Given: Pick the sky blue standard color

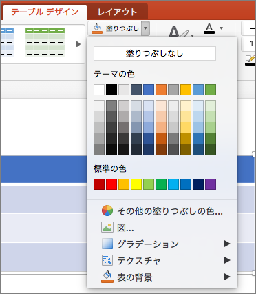Looking at the screenshot, I should 173,184.
